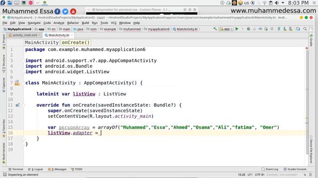Open the Refactor menu

[73, 23]
